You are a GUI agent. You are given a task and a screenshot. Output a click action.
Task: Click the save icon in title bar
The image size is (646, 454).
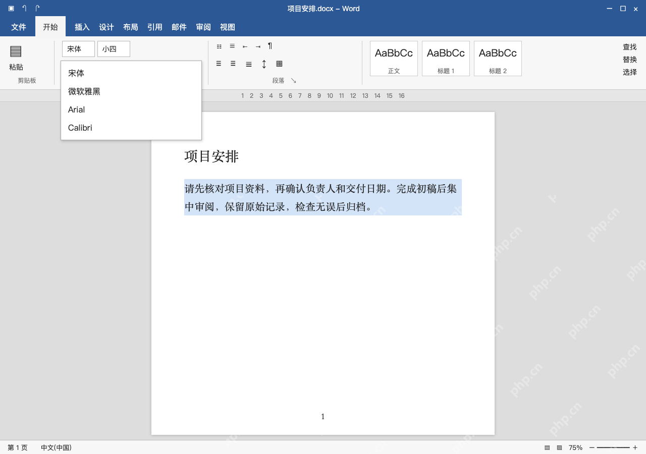click(11, 9)
